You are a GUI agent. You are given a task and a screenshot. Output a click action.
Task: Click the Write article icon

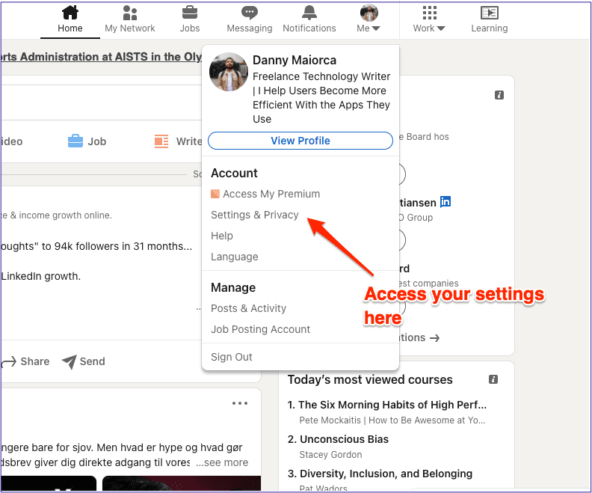[x=161, y=141]
